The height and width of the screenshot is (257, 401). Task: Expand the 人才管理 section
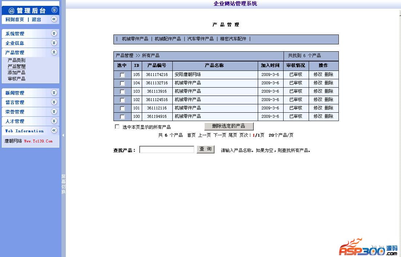54,121
